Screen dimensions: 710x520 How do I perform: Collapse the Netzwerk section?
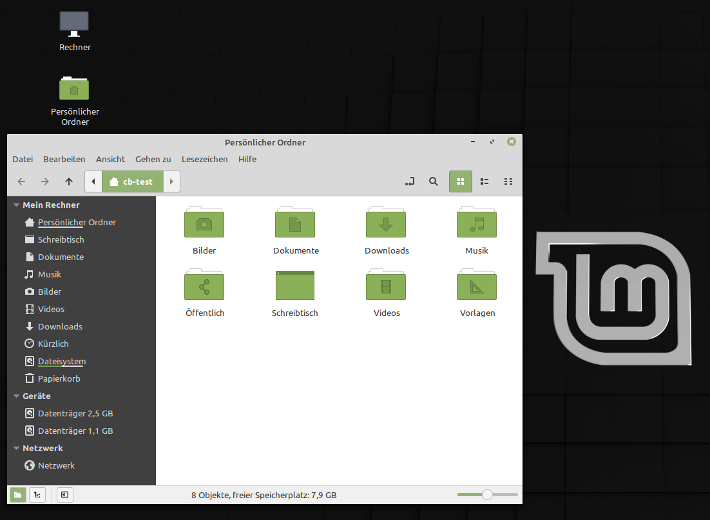click(16, 448)
